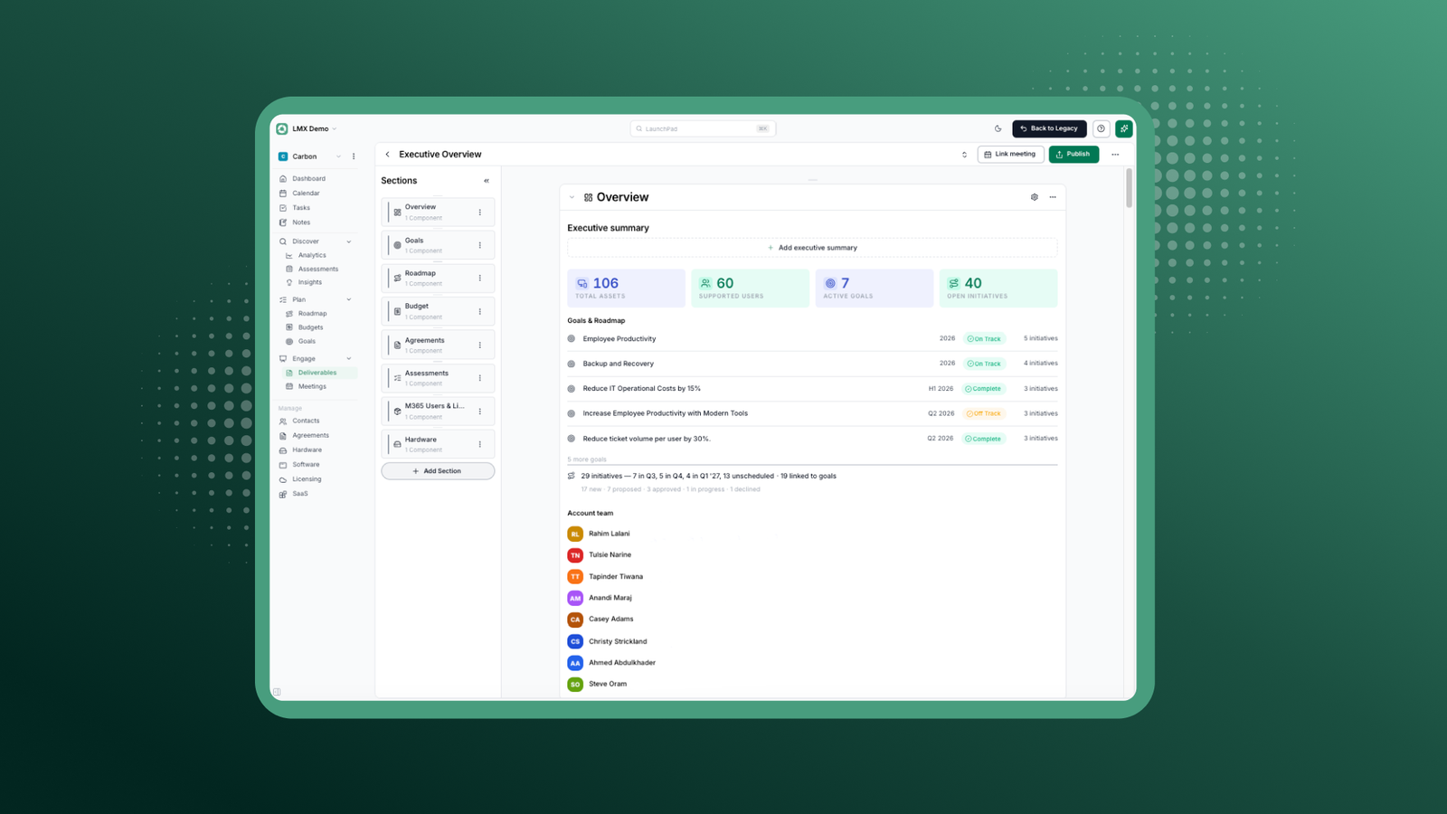Open Budget section kebab menu
Image resolution: width=1447 pixels, height=814 pixels.
click(480, 311)
